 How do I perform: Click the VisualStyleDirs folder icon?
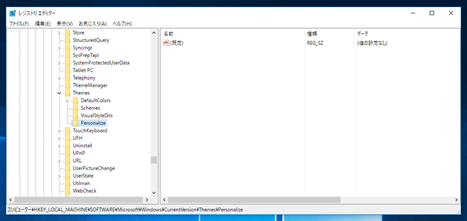pos(76,115)
